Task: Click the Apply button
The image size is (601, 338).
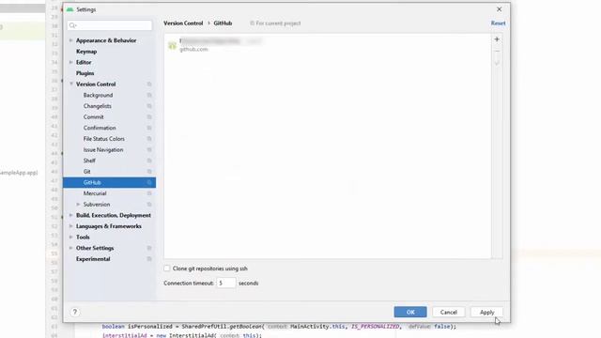Action: 486,312
